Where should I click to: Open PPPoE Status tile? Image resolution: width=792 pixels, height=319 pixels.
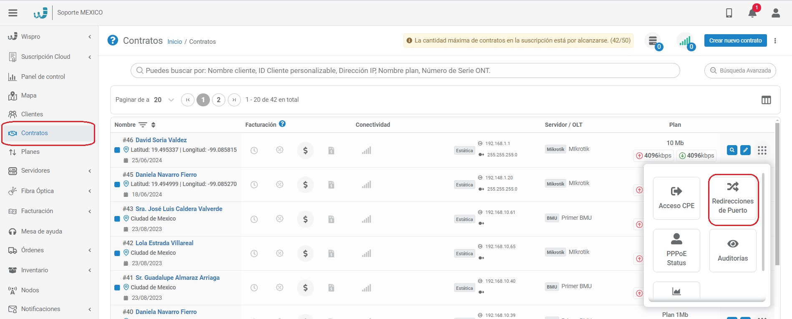676,250
